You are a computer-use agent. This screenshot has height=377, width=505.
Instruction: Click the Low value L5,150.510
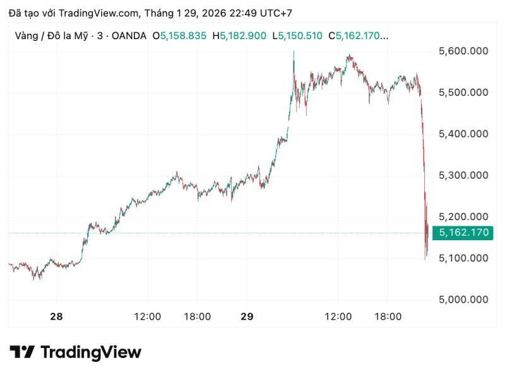pos(297,36)
